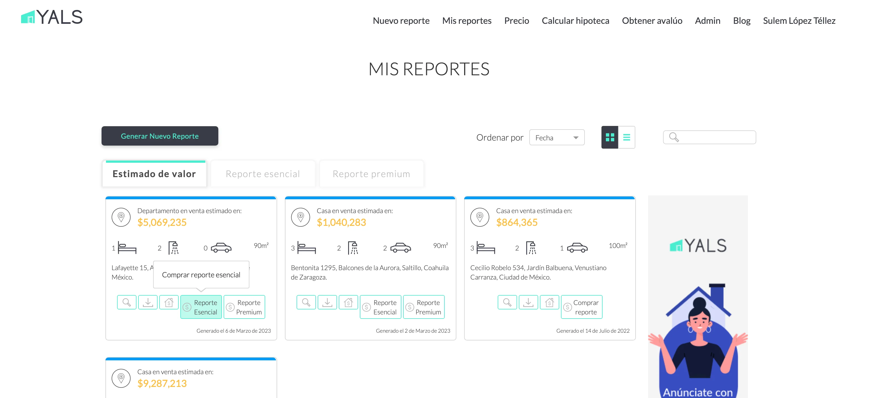Click the home valuation icon on Cecilio Robelo card

550,302
